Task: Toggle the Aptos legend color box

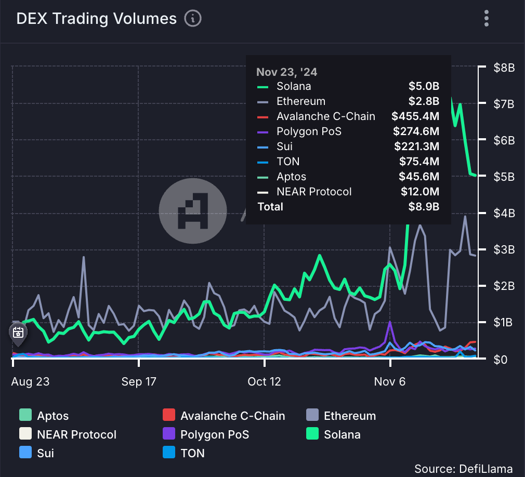Action: pos(25,415)
